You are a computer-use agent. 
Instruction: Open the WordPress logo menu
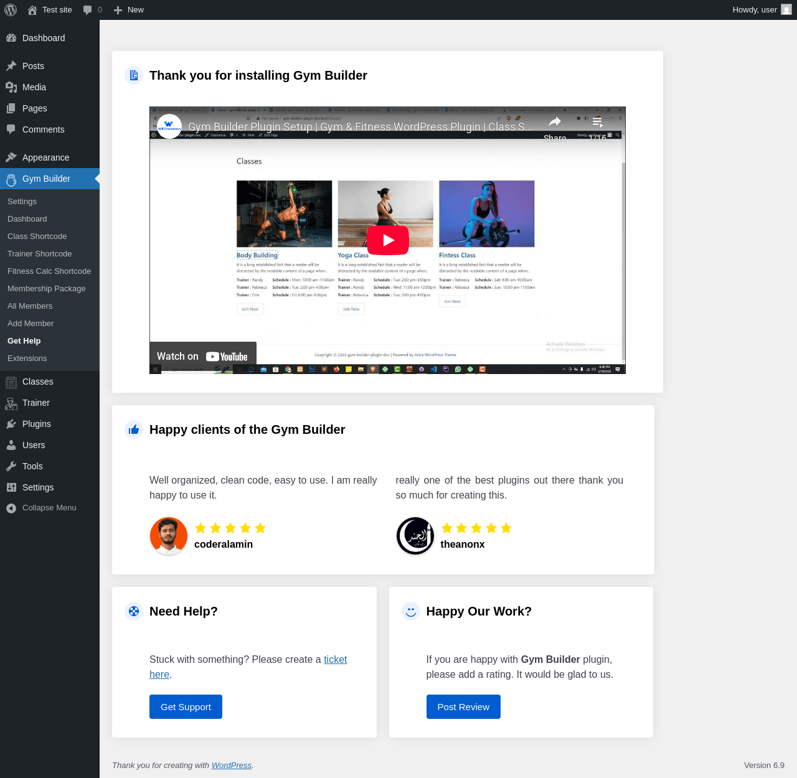[11, 10]
